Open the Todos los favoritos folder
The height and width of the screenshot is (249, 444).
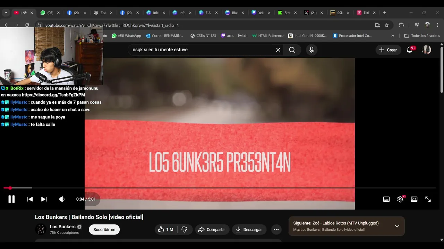point(422,36)
